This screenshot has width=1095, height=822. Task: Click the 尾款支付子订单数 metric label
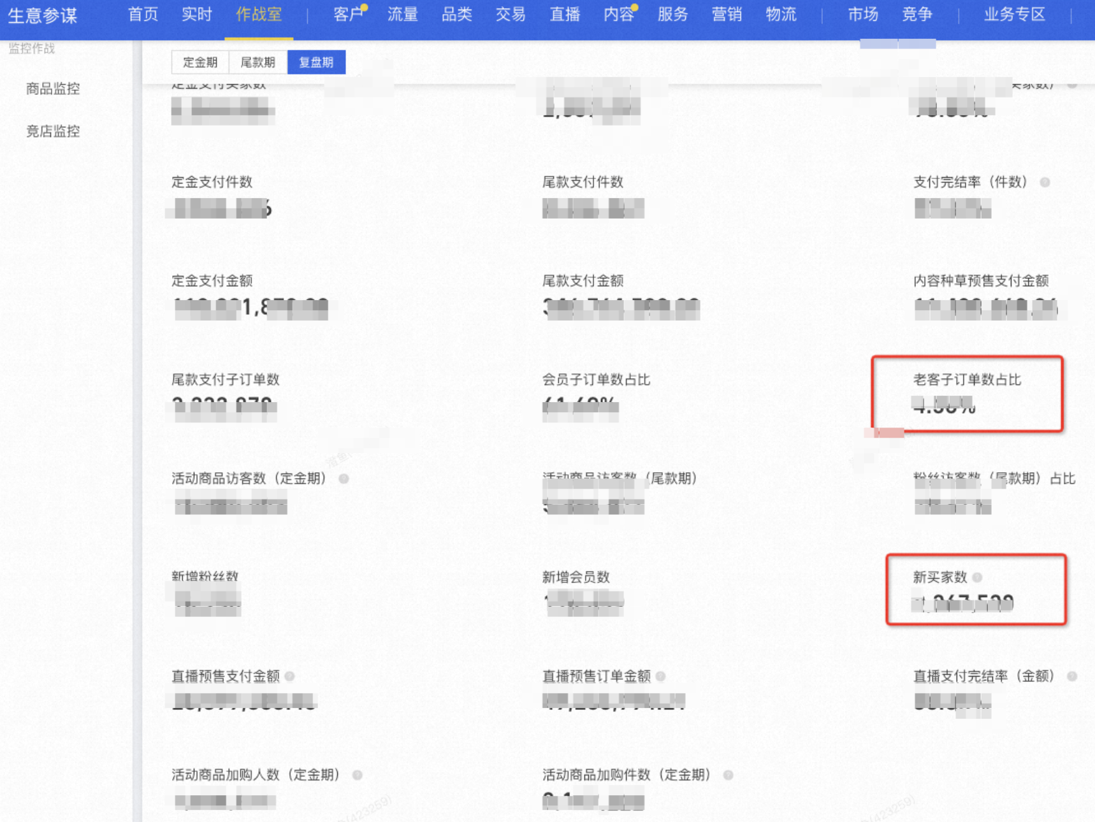226,380
